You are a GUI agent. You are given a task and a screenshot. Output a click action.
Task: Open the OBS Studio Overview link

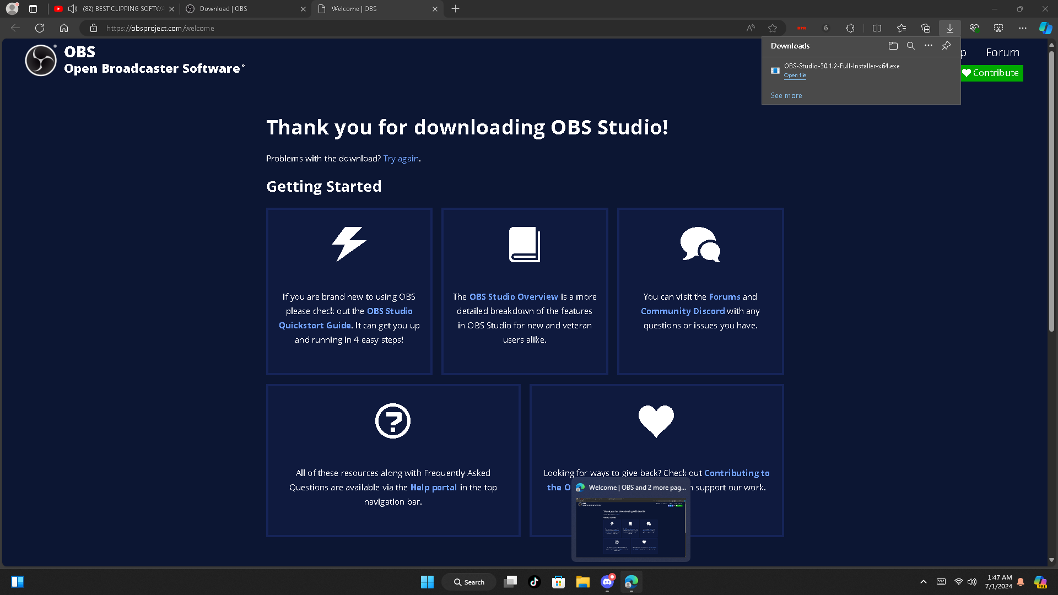click(x=514, y=297)
